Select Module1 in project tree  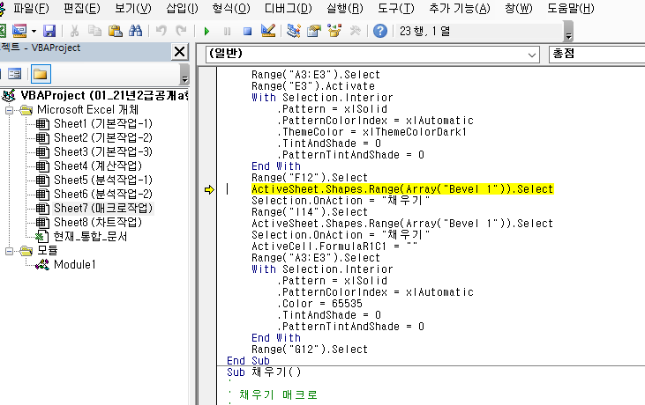pos(75,265)
